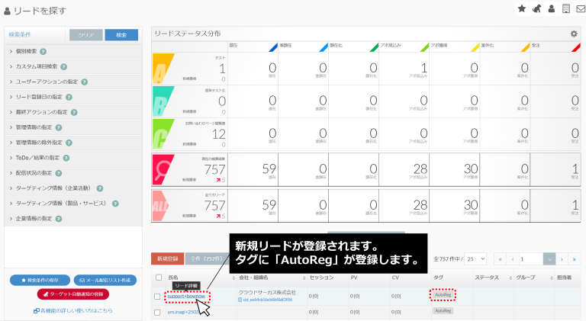Open the envelope mail icon in top toolbar
586x321 pixels.
(x=581, y=8)
